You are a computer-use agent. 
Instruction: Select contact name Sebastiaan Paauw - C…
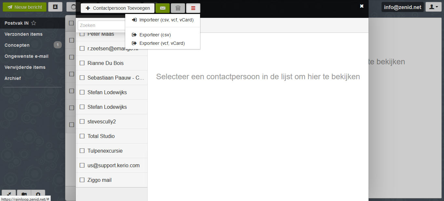pyautogui.click(x=116, y=78)
